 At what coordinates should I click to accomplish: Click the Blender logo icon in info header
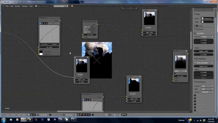click(72, 6)
